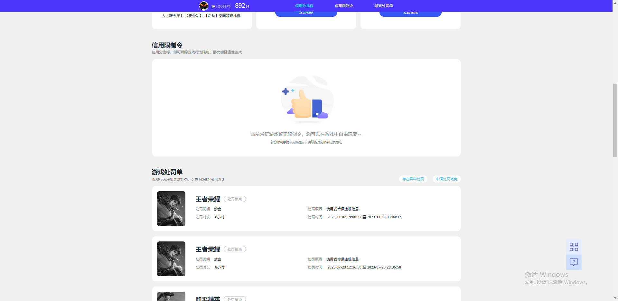Image resolution: width=618 pixels, height=301 pixels.
Task: Click the 信用限制令 section heading
Action: 167,45
